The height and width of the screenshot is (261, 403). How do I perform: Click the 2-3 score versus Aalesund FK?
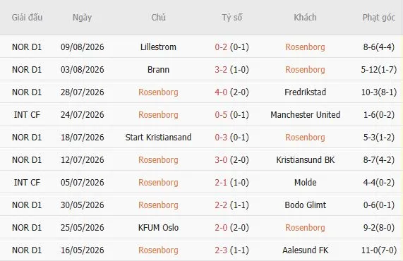(221, 250)
